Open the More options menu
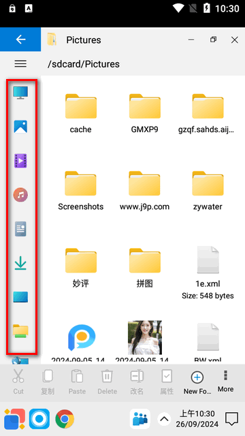 tap(225, 381)
